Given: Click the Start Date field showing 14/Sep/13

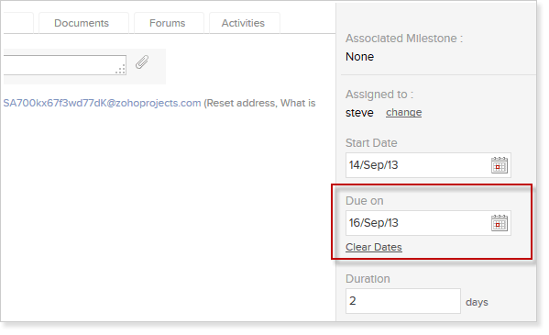Looking at the screenshot, I should point(428,165).
